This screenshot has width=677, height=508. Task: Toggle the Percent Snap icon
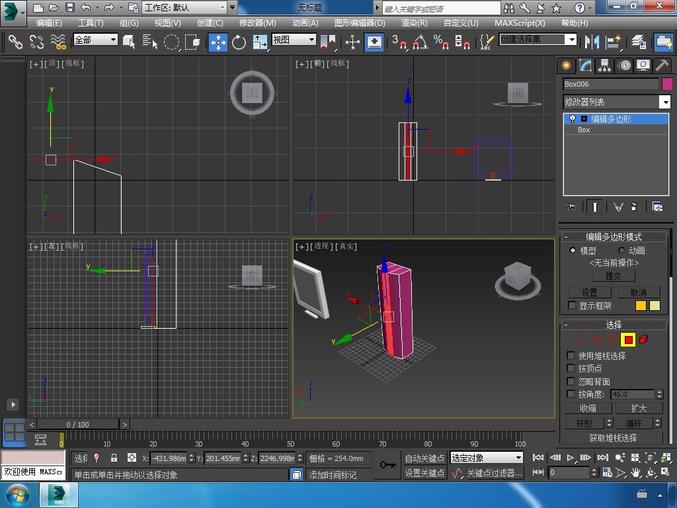click(441, 42)
